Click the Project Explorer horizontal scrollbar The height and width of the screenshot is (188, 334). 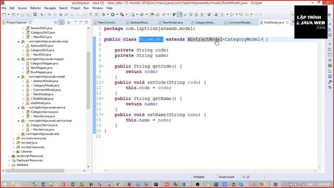[35, 171]
